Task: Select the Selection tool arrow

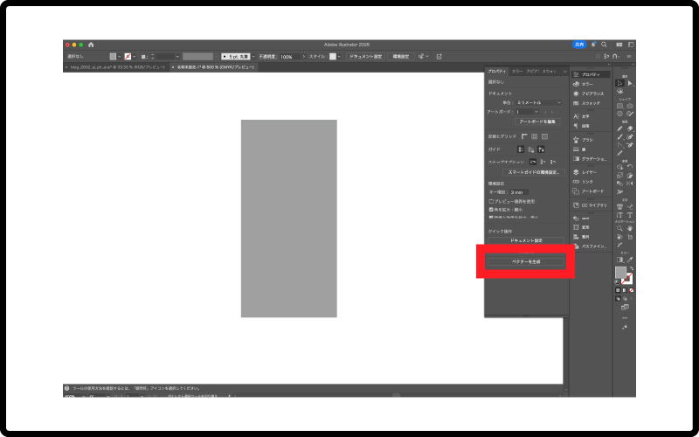Action: point(619,83)
